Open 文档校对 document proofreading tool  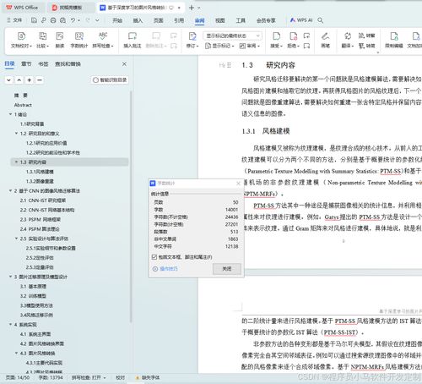(21, 40)
